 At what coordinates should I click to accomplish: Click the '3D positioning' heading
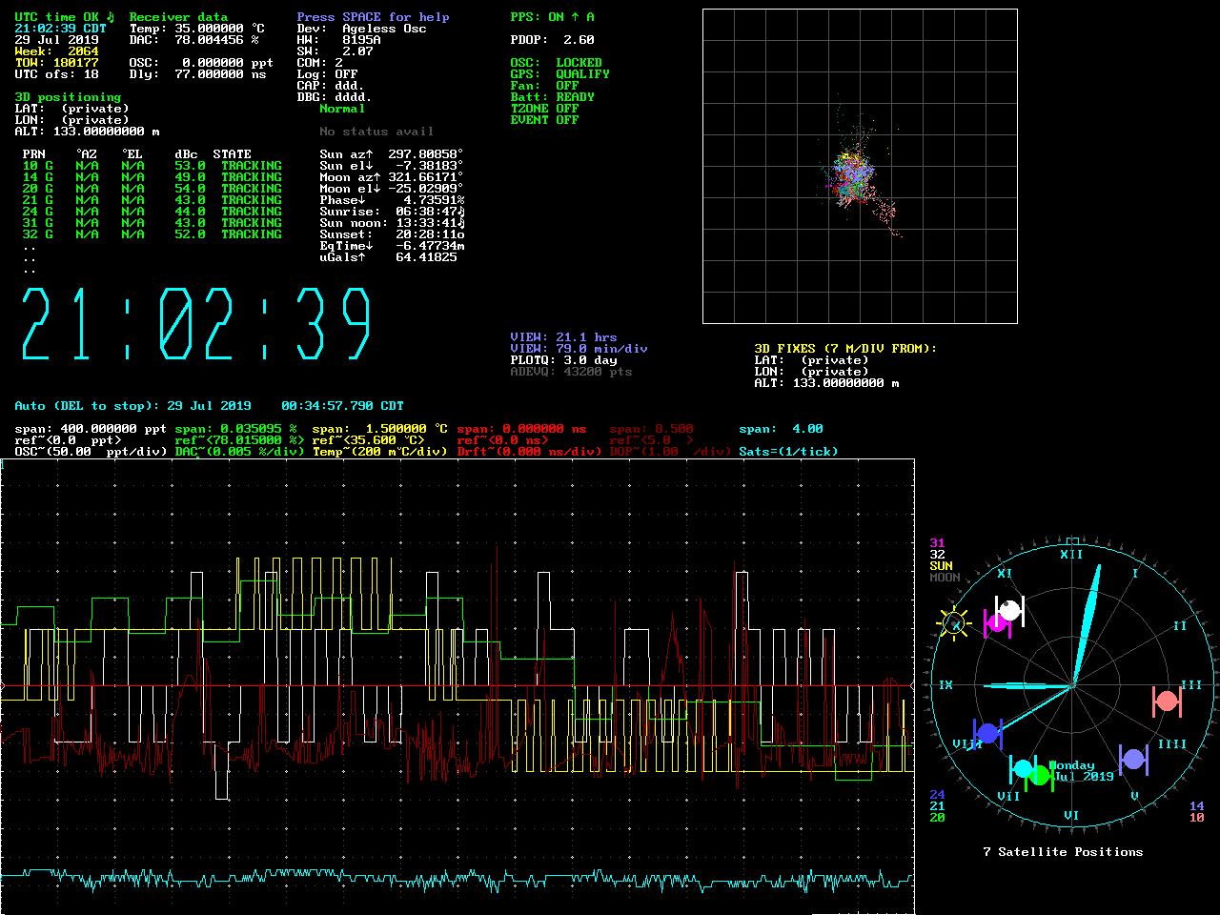(68, 97)
